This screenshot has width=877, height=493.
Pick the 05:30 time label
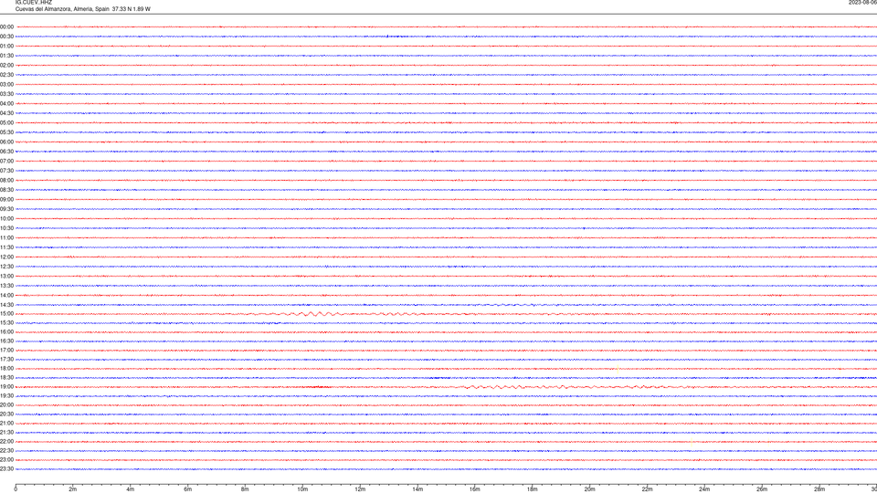point(6,132)
